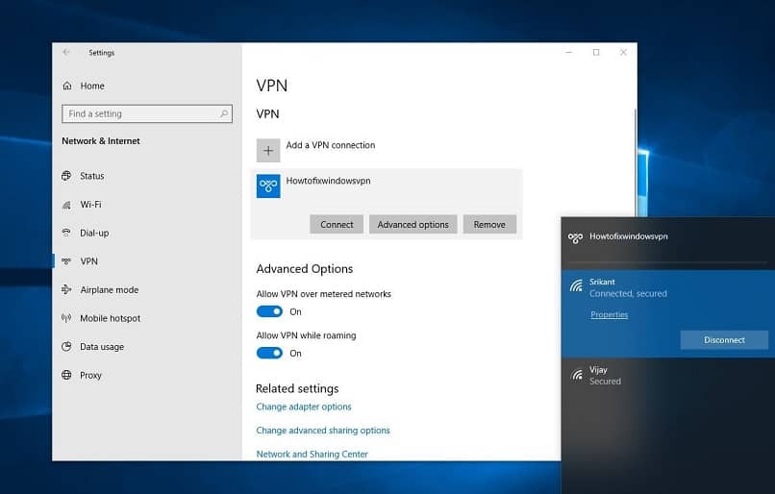Click the plus icon to add VPN

pos(268,151)
